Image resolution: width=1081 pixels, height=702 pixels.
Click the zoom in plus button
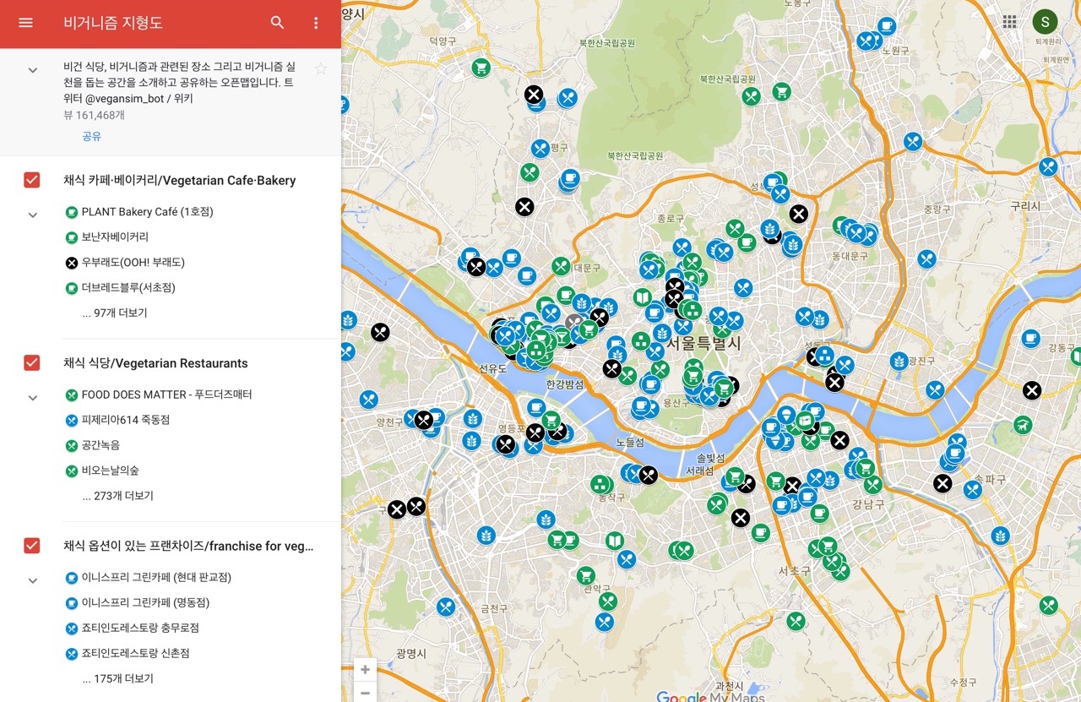pos(365,670)
